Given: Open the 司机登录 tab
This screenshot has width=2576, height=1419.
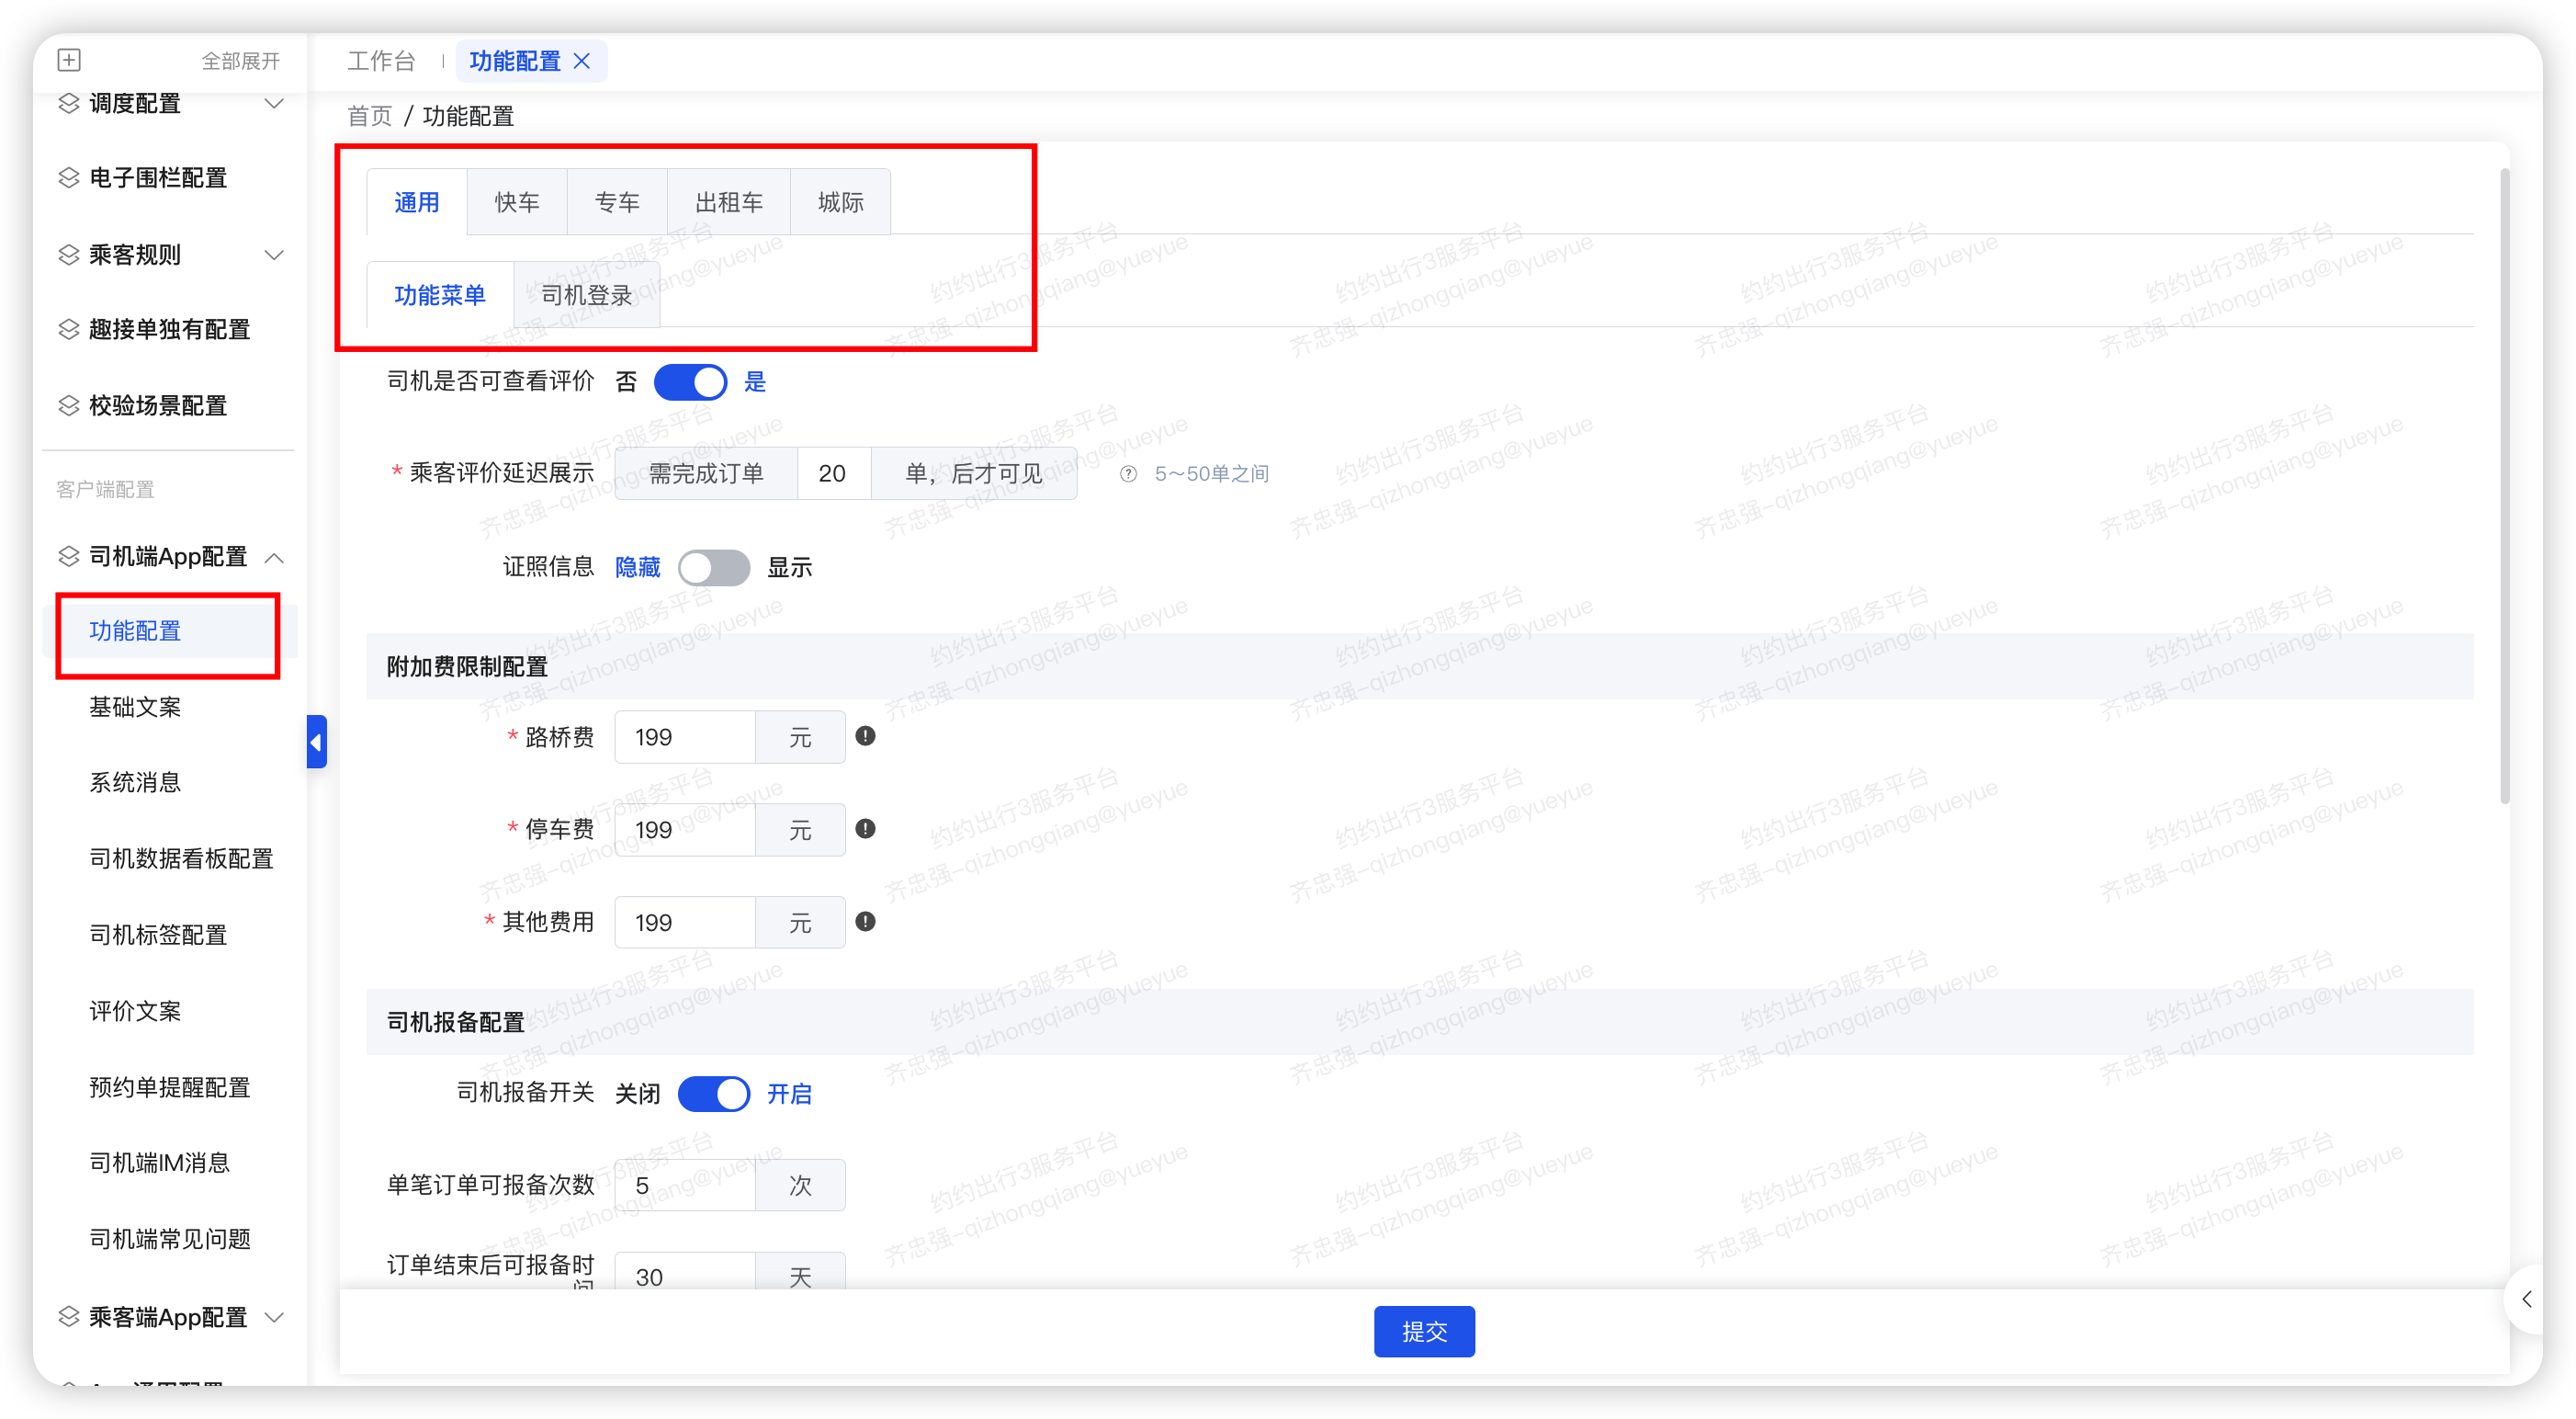Looking at the screenshot, I should (x=586, y=294).
